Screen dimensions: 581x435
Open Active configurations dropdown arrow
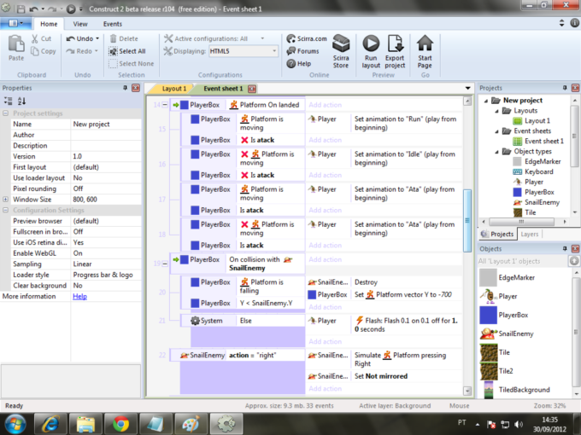click(262, 38)
